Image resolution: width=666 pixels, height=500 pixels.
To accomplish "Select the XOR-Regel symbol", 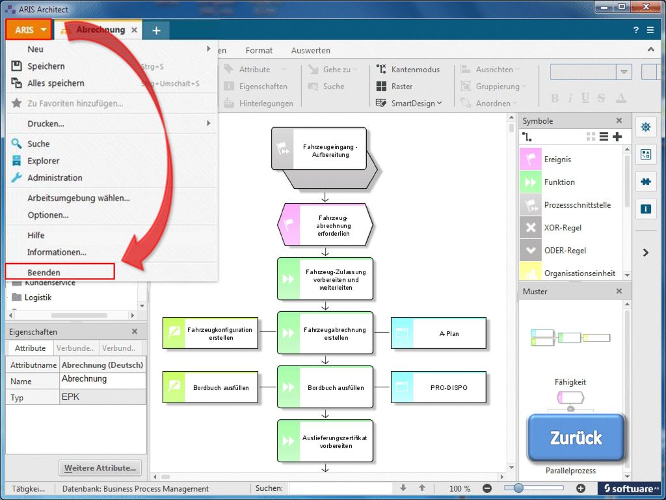I will click(570, 227).
